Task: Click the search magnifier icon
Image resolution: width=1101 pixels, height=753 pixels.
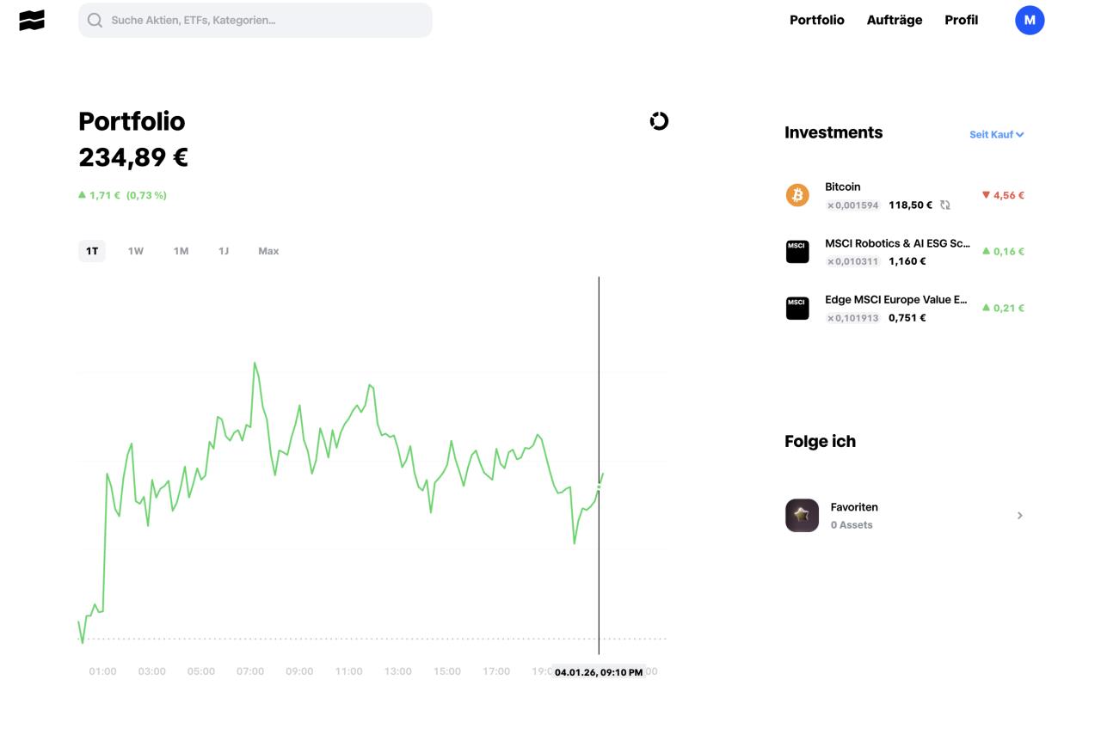Action: click(x=95, y=21)
